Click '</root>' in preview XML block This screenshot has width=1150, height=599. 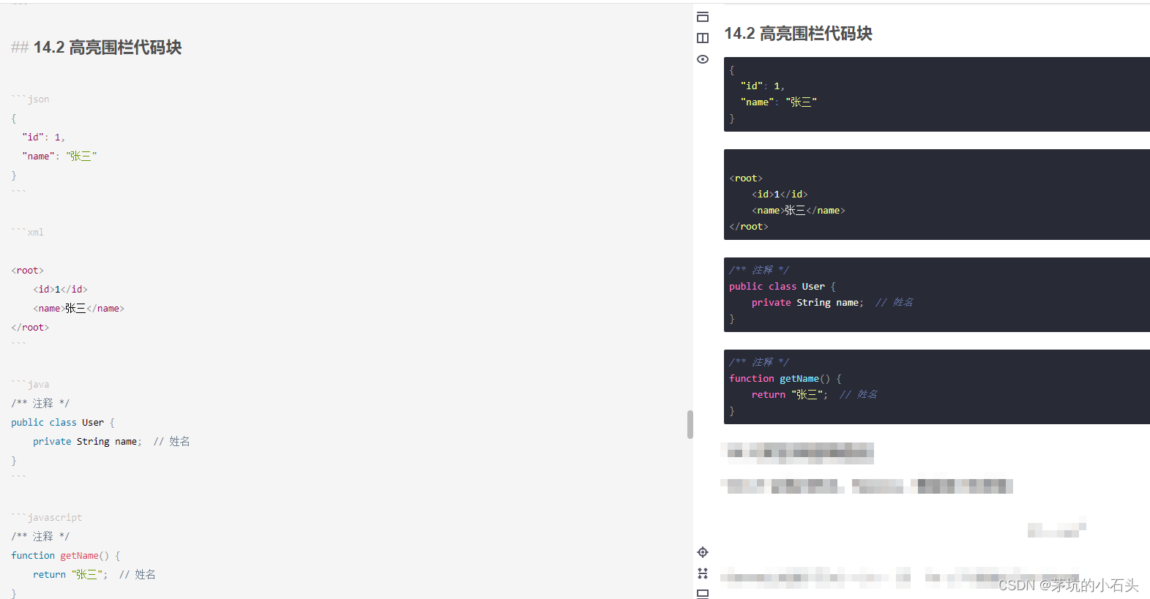[749, 226]
